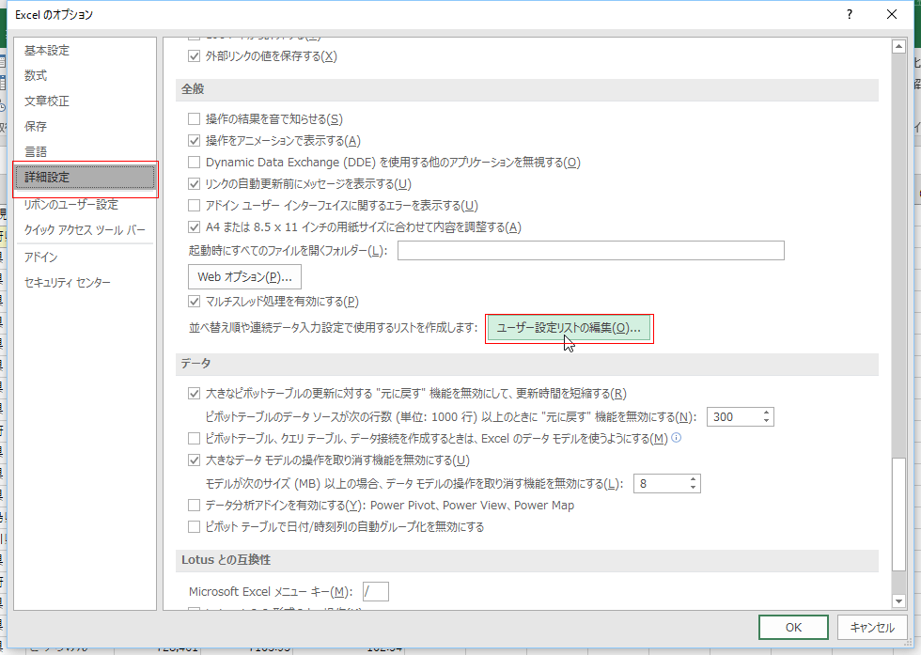Open the 基本設定 category
The height and width of the screenshot is (655, 921).
pos(85,51)
